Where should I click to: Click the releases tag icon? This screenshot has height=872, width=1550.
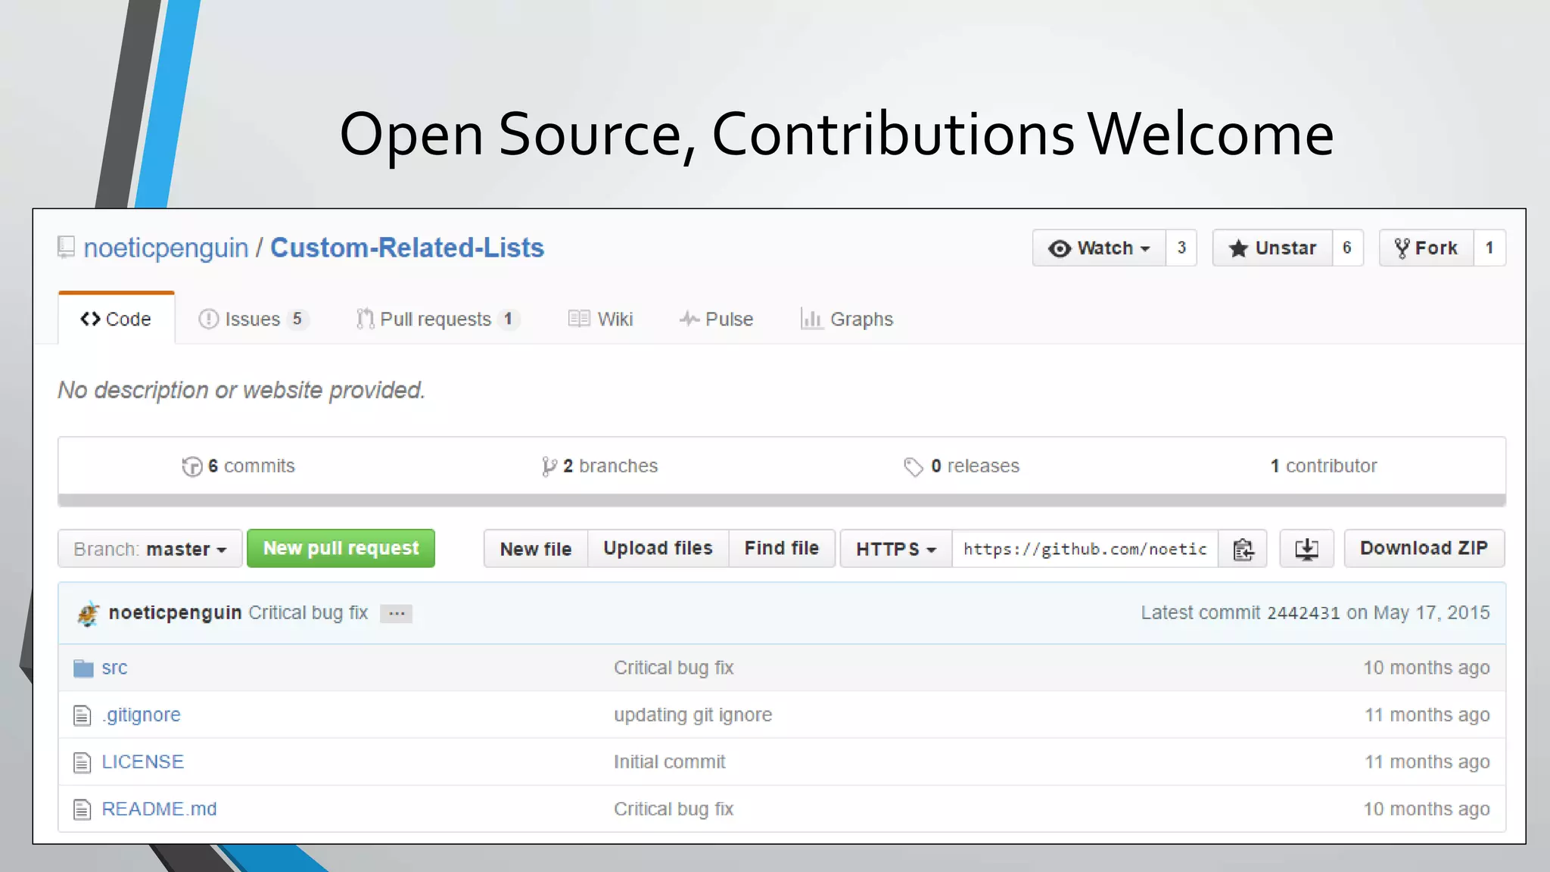pos(914,467)
